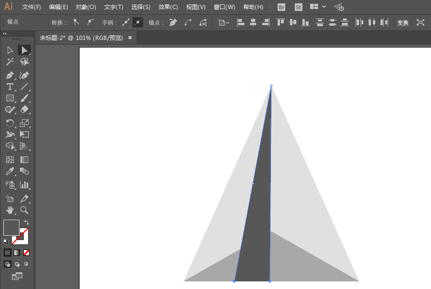Select the Column Graph tool
The width and height of the screenshot is (431, 289).
24,185
